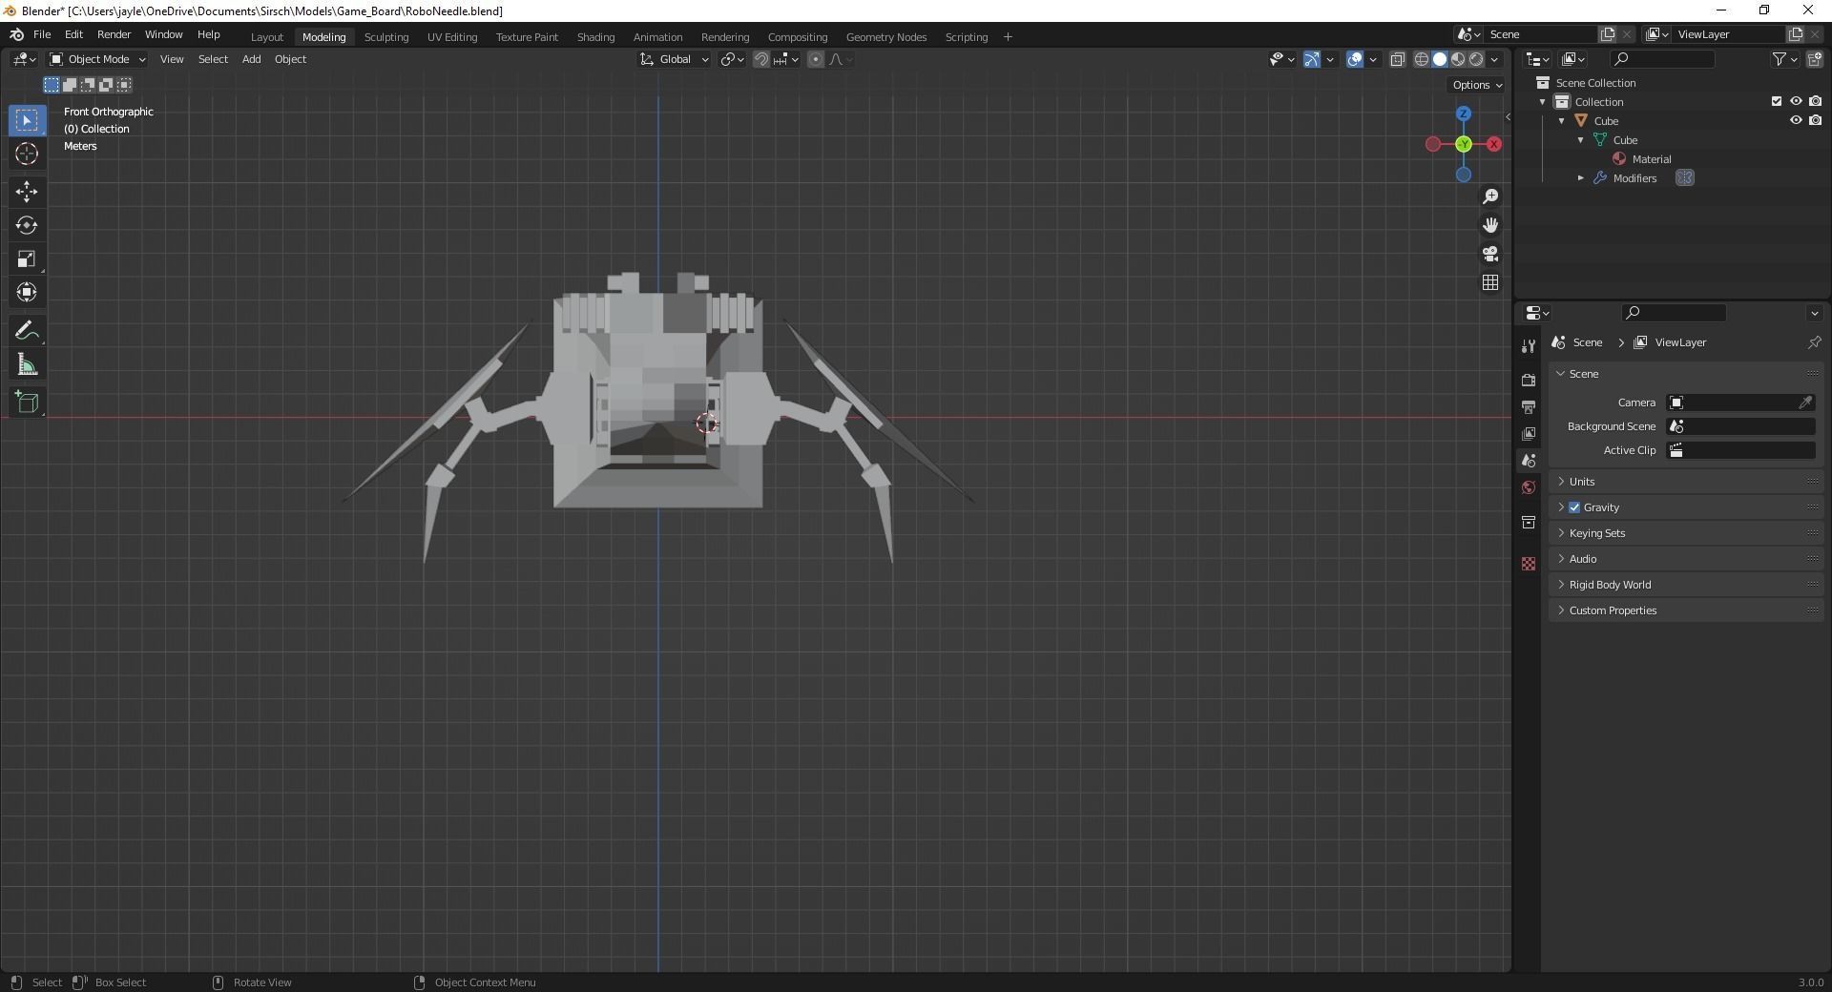Open the Texture properties tab
Viewport: 1832px width, 992px height.
(x=1529, y=564)
